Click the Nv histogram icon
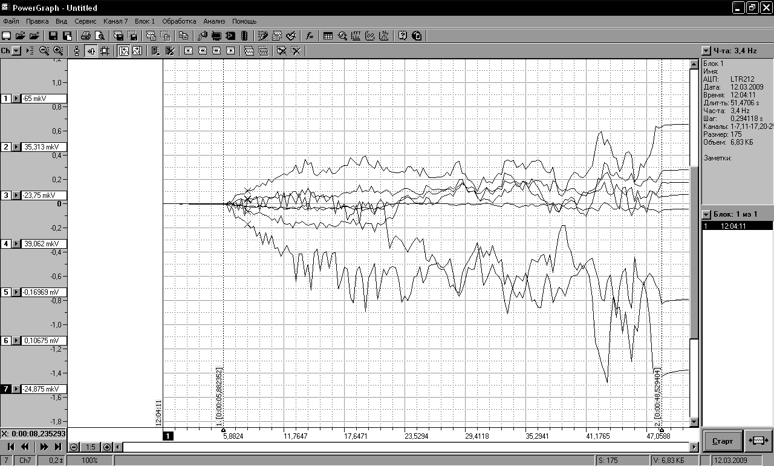Viewport: 774px width, 466px height. pos(384,36)
